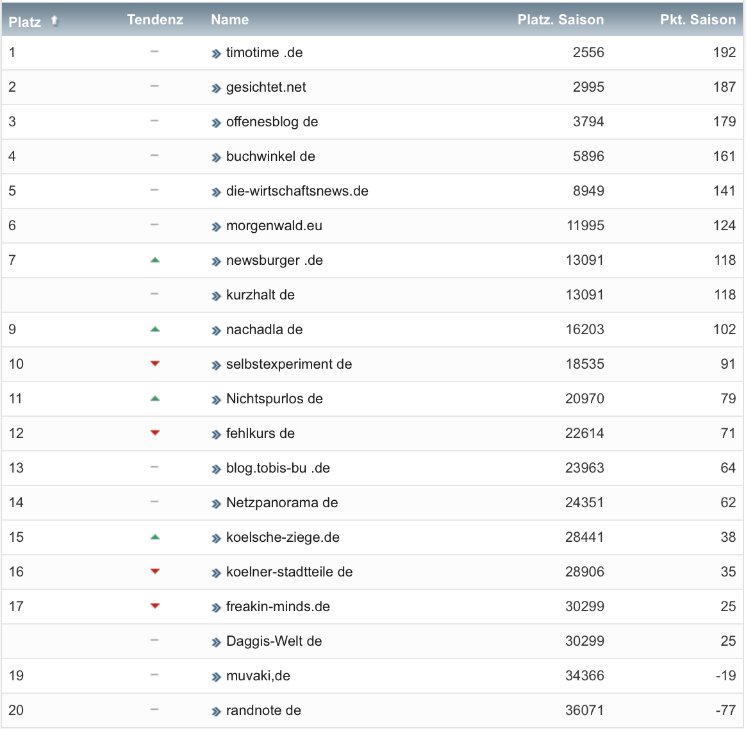Select season points value -77
The height and width of the screenshot is (731, 746).
(x=725, y=710)
